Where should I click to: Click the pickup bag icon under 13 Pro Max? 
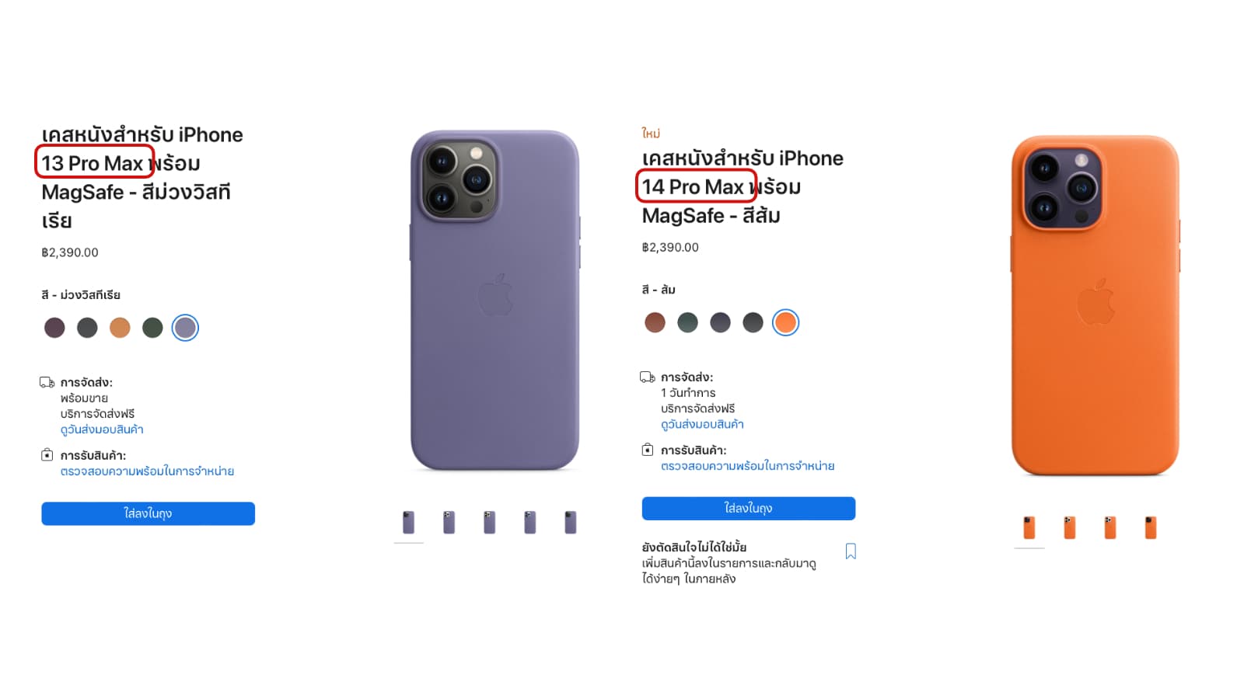click(x=47, y=455)
